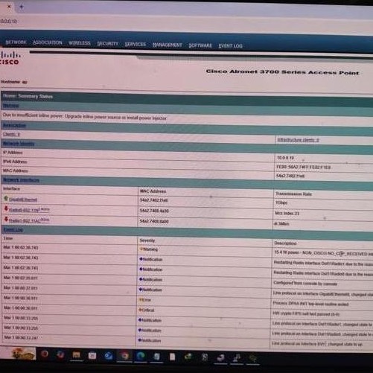Click the Cisco Aironet 3700 Series Access Point title

pos(282,72)
